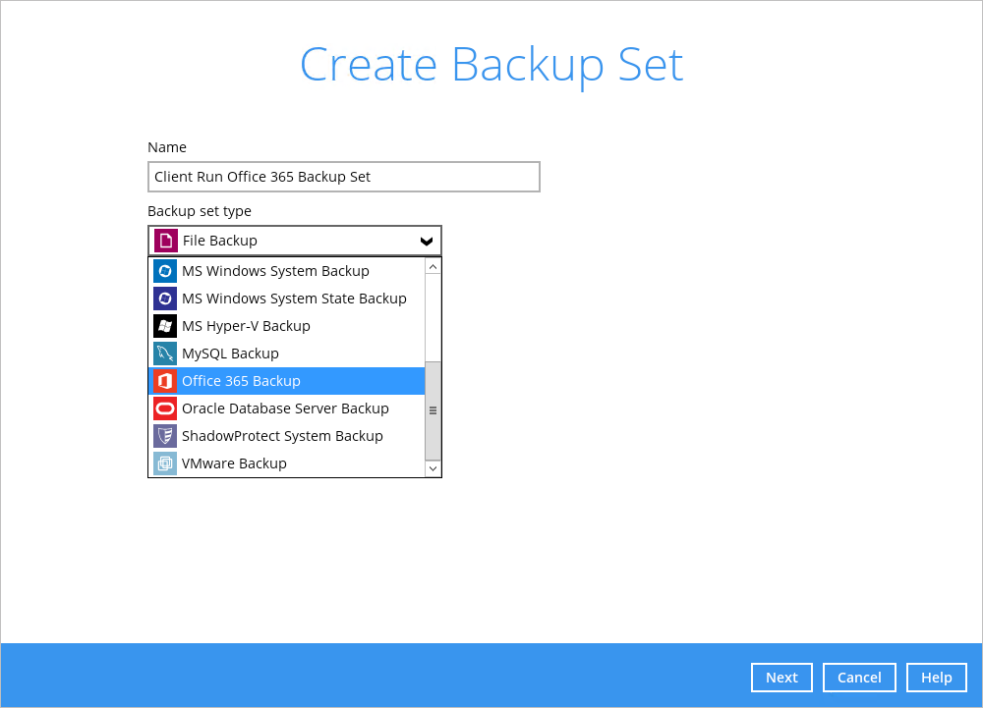Click the Oracle Database Server icon
Screen dimensions: 983x708
click(x=165, y=408)
